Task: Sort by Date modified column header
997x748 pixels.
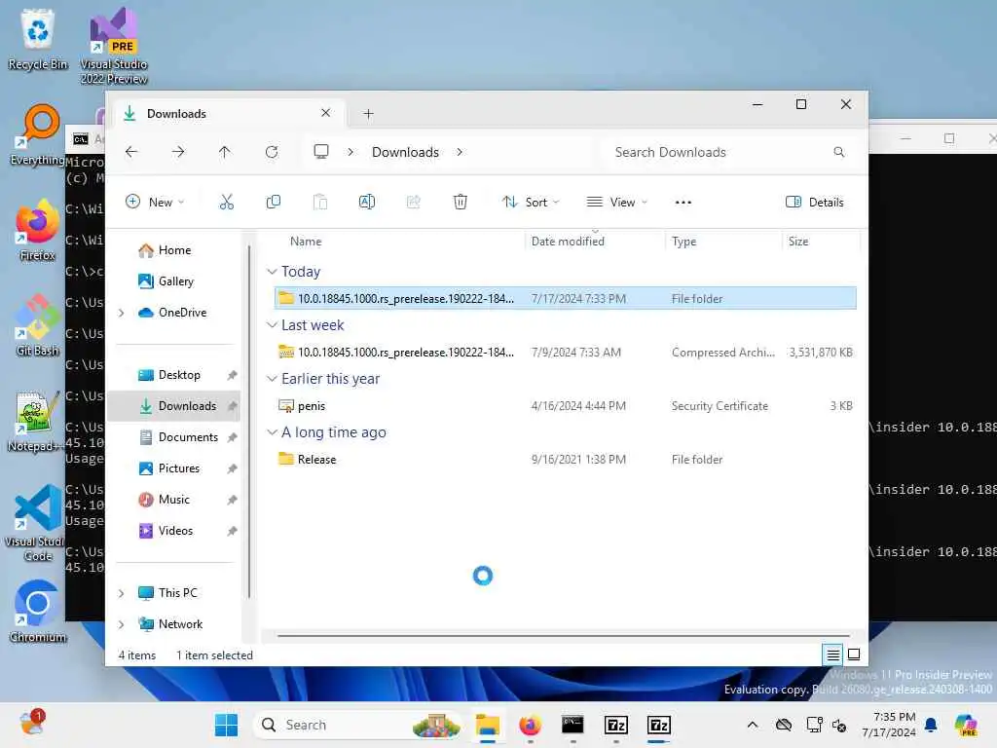Action: pyautogui.click(x=568, y=242)
